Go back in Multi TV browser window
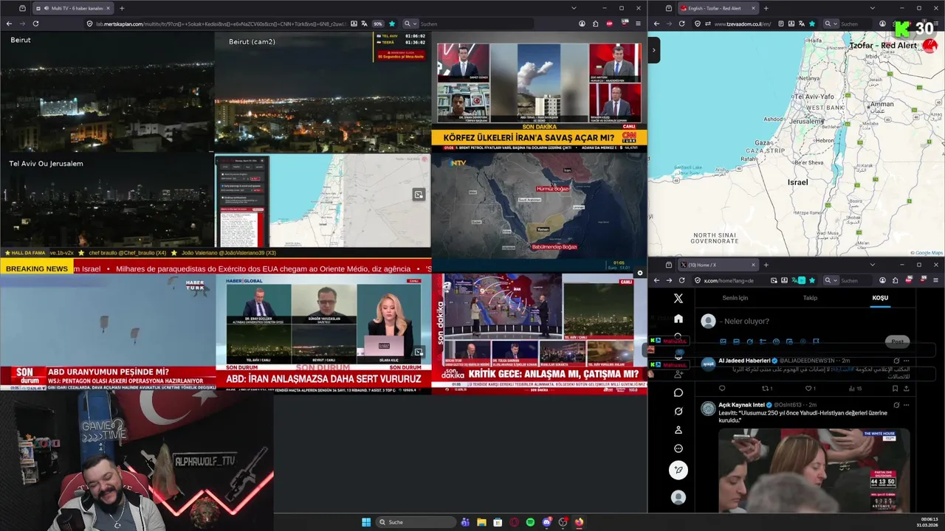The width and height of the screenshot is (945, 531). pyautogui.click(x=9, y=24)
